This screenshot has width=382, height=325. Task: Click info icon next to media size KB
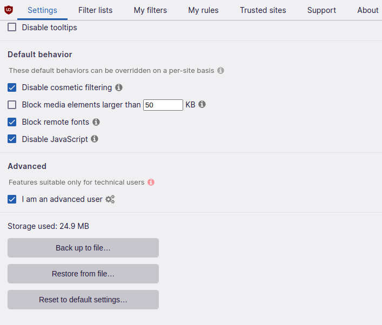point(202,104)
